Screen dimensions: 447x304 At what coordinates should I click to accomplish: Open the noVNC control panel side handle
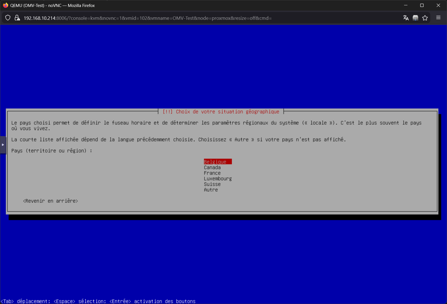click(x=3, y=145)
